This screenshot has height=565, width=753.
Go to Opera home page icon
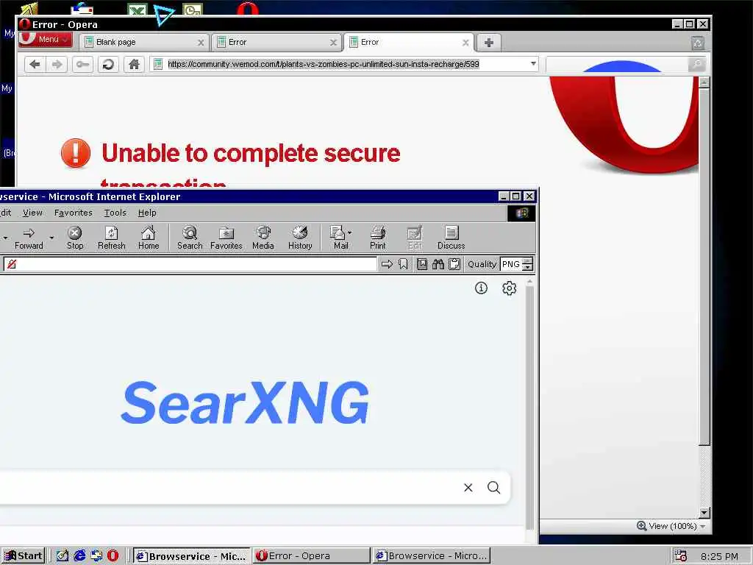click(x=134, y=64)
